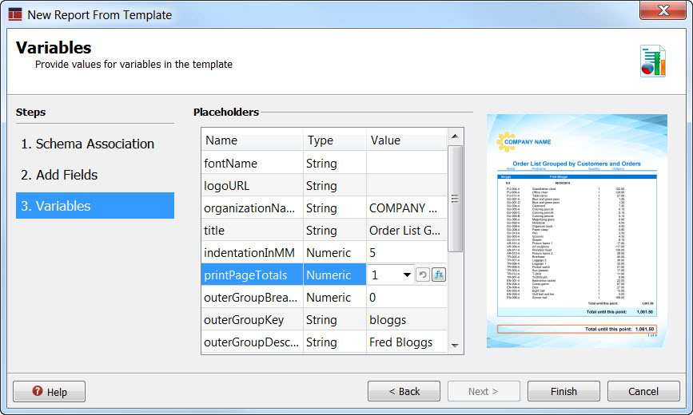Click the report preview thumbnail
Image resolution: width=693 pixels, height=415 pixels.
(x=576, y=231)
